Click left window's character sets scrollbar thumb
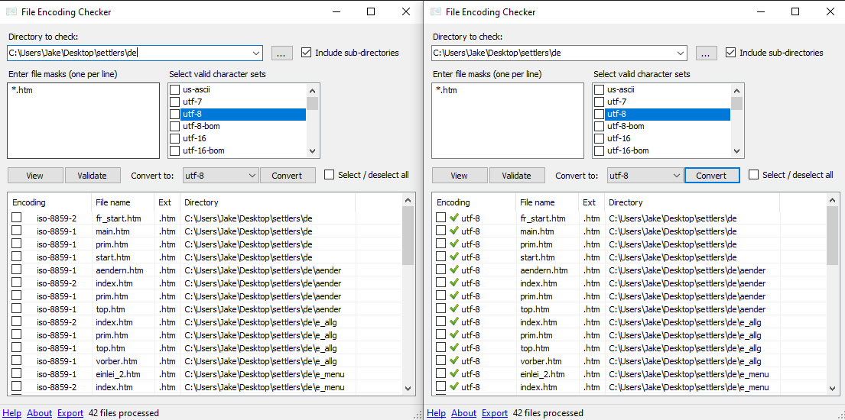Image resolution: width=845 pixels, height=420 pixels. click(x=313, y=103)
